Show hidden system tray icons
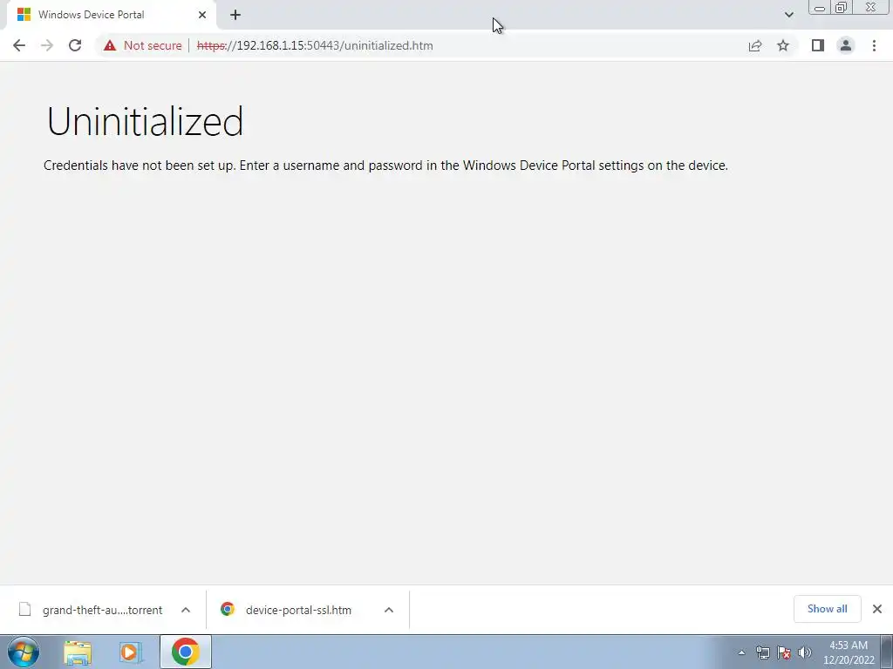893x669 pixels. coord(741,653)
